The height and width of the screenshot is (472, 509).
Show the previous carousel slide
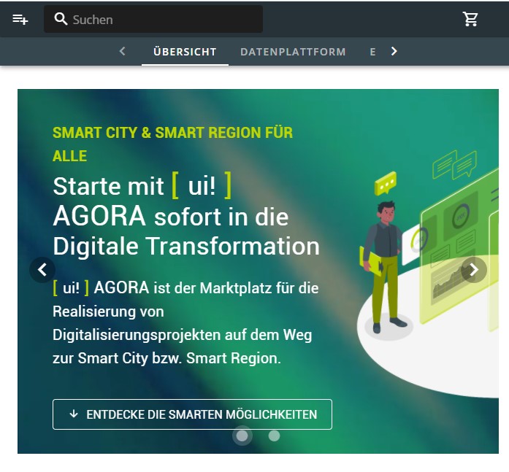[42, 270]
